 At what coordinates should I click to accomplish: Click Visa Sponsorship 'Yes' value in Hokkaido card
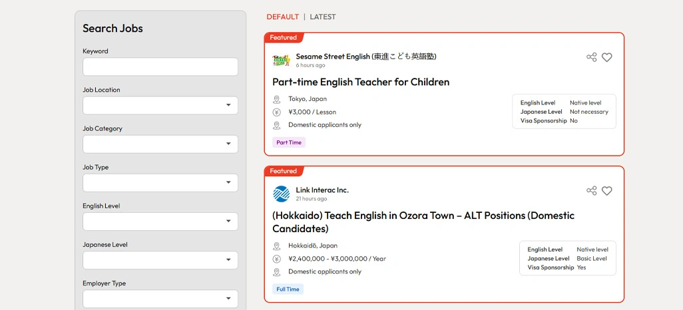pyautogui.click(x=582, y=268)
